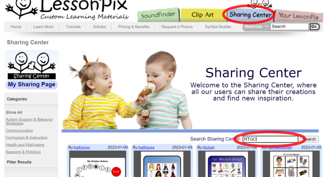331x177 pixels.
Task: Click the Sharing Center stick figures icon
Action: 32,66
